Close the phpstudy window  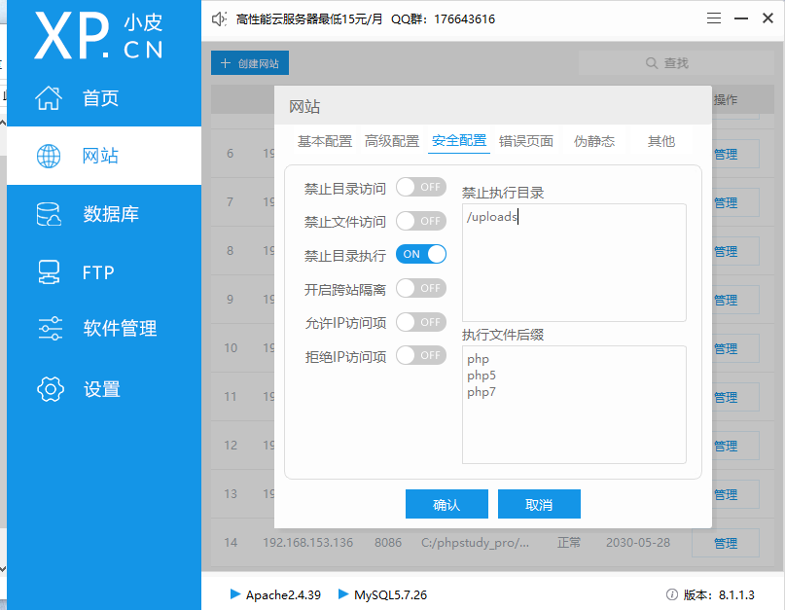(x=767, y=18)
